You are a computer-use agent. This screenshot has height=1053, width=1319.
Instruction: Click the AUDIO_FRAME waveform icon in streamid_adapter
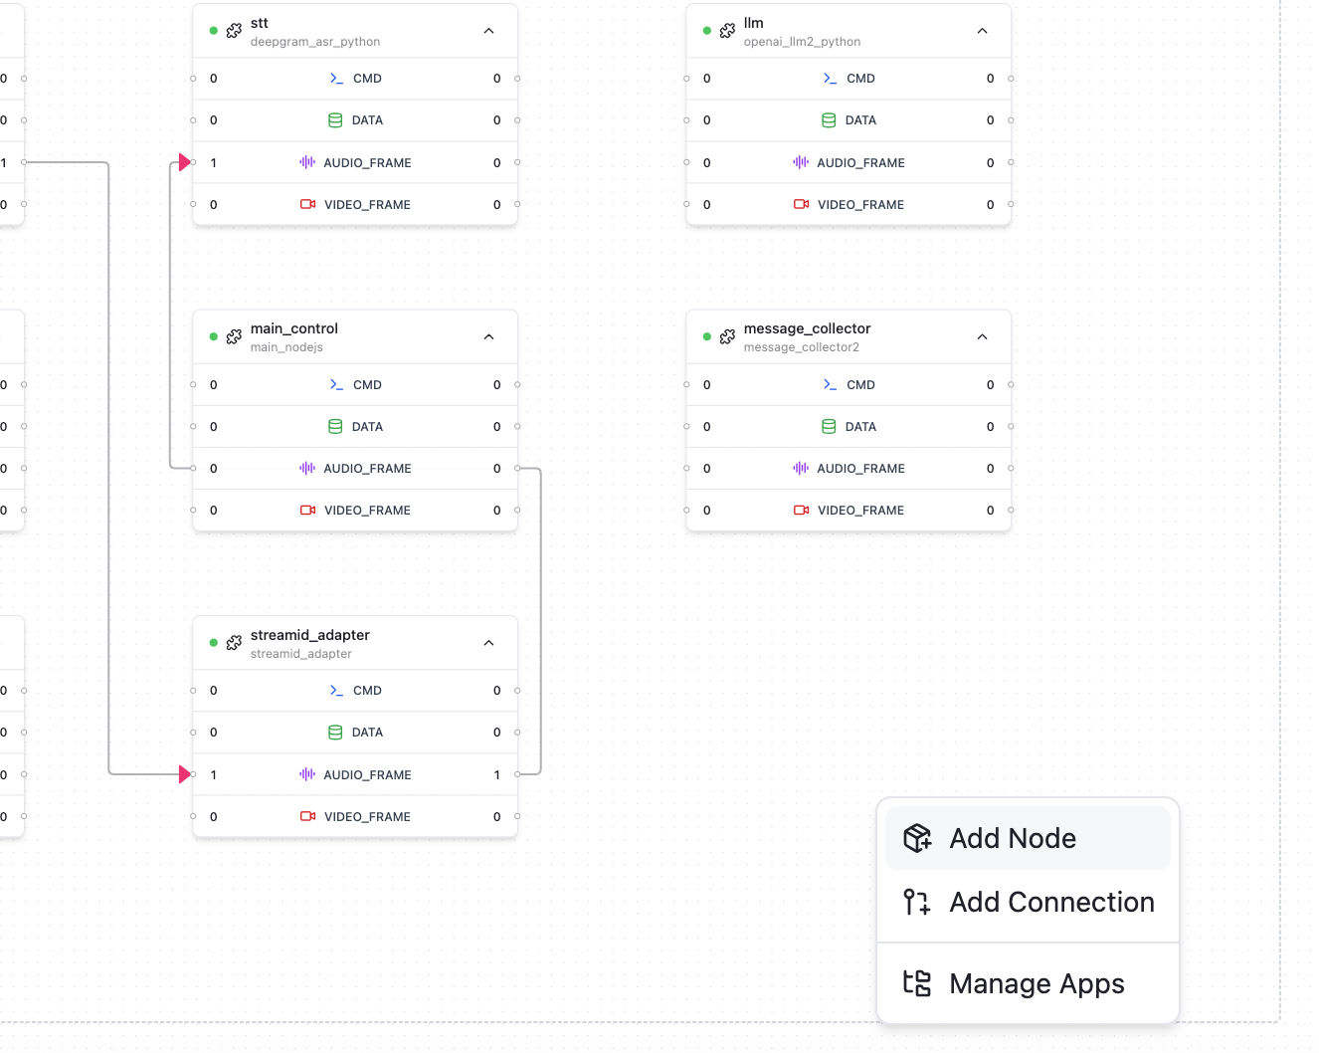pos(307,774)
